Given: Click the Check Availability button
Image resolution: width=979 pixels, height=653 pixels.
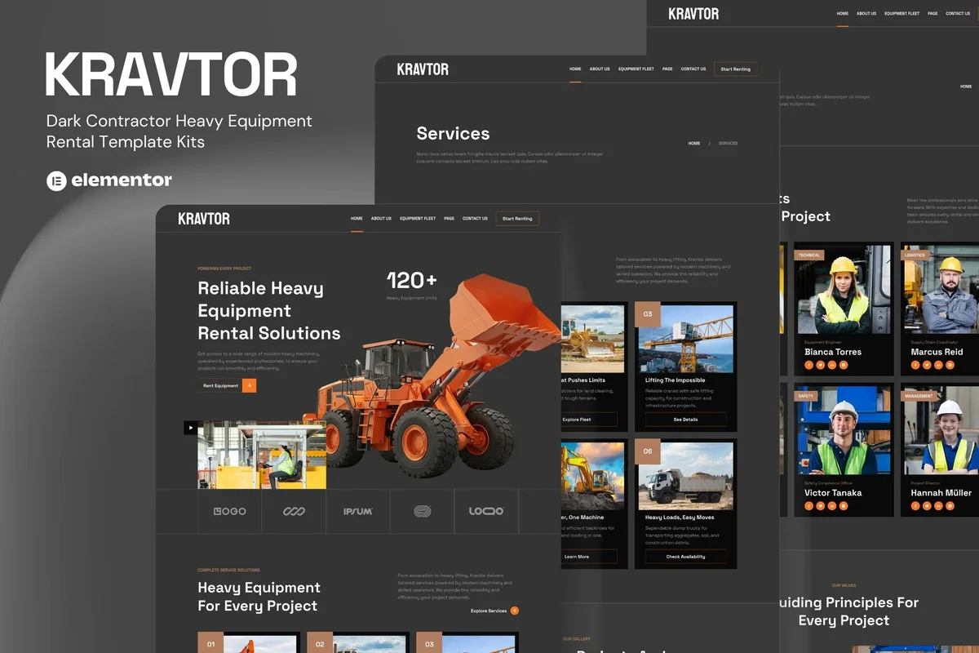Looking at the screenshot, I should pos(685,557).
